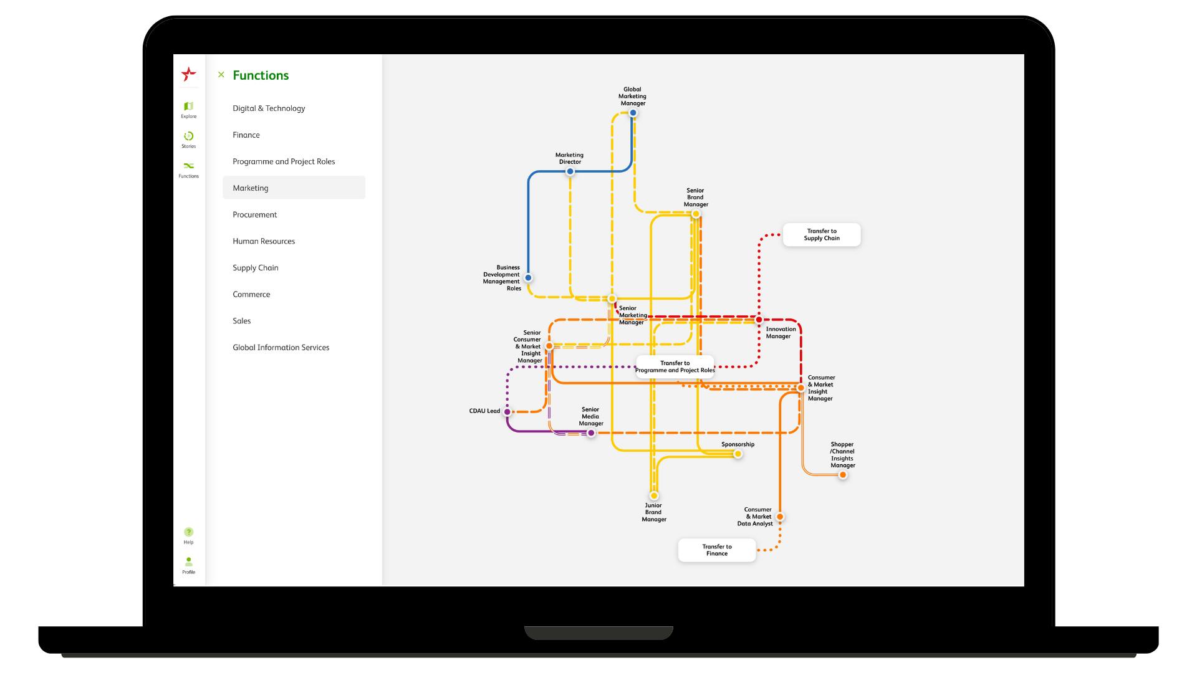
Task: Toggle Commerce section in sidebar
Action: [x=251, y=294]
